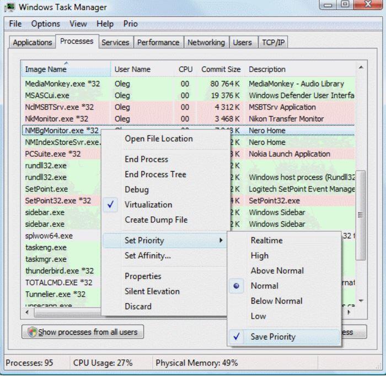Viewport: 386px width, 377px height.
Task: Open the Options menu
Action: click(x=45, y=24)
